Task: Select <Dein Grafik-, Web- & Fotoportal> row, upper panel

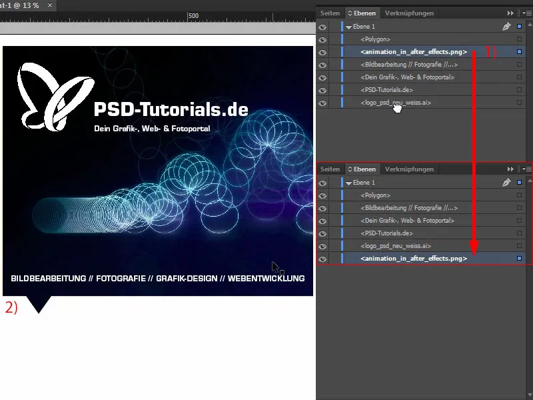Action: (422, 77)
